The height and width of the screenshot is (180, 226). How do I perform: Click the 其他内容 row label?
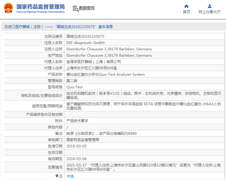(x=55, y=127)
